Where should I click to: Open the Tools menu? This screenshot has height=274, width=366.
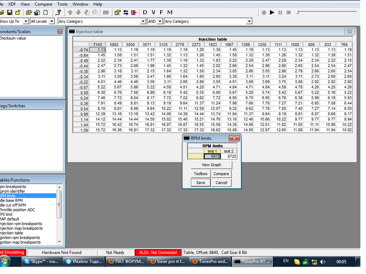click(x=62, y=4)
